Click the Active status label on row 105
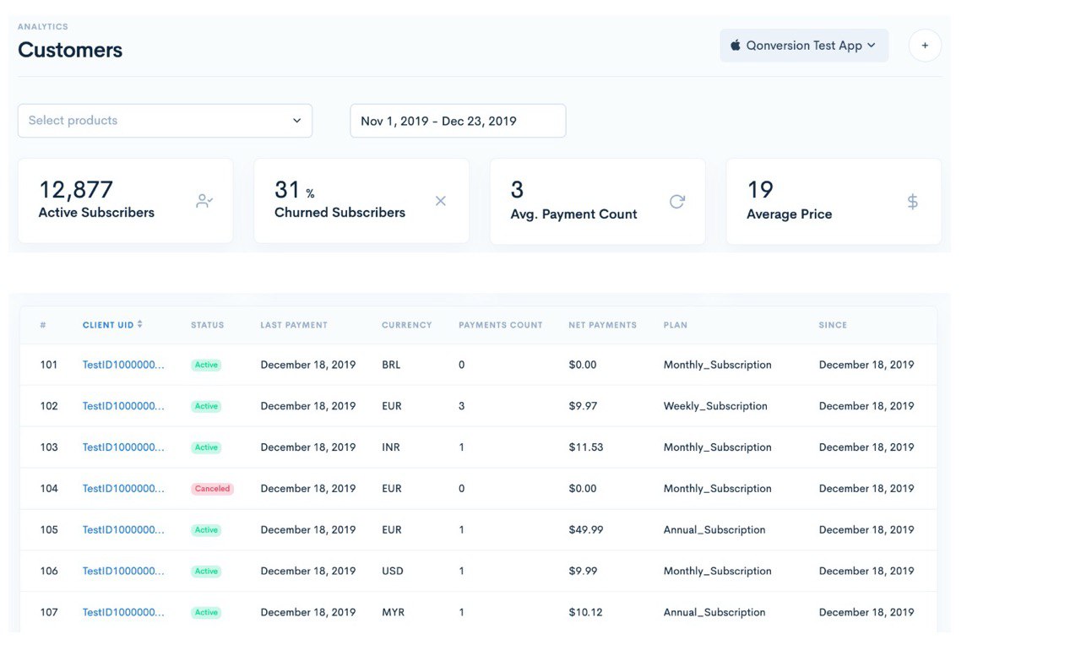The height and width of the screenshot is (645, 1081). pyautogui.click(x=206, y=529)
